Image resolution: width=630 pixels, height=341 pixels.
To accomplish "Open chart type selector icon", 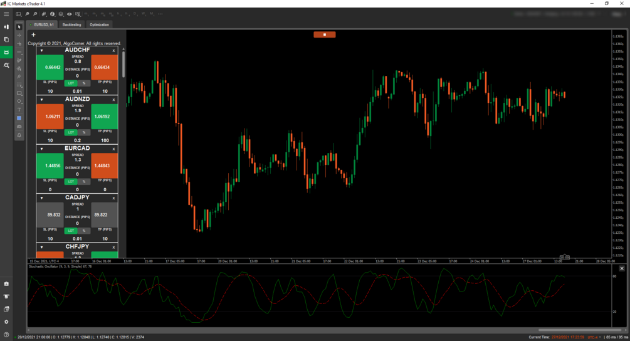I will (x=44, y=14).
